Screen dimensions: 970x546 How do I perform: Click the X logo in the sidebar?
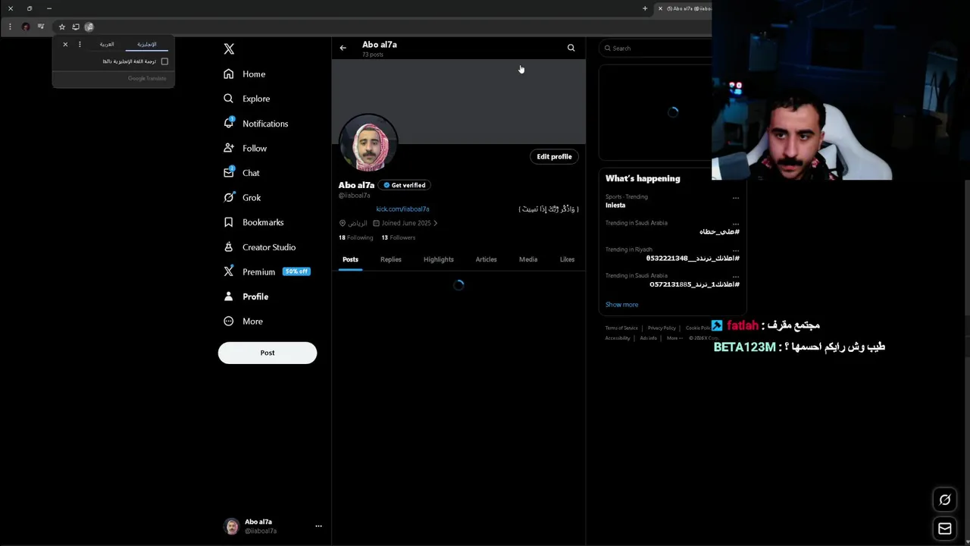coord(229,49)
